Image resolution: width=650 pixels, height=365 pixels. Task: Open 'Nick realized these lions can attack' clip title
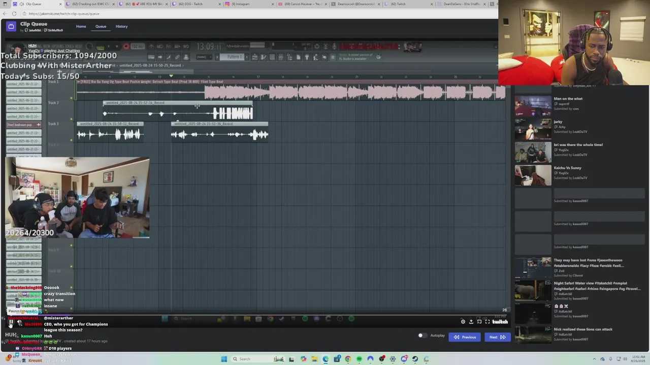point(583,330)
